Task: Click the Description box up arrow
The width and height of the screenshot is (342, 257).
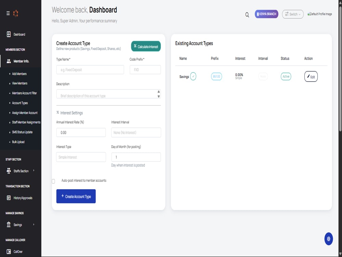Action: [x=159, y=91]
